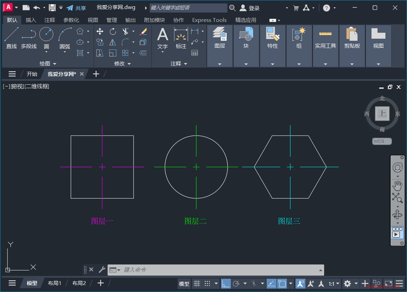Image resolution: width=407 pixels, height=292 pixels.
Task: Click [二维线框] visual style control
Action: [37, 86]
